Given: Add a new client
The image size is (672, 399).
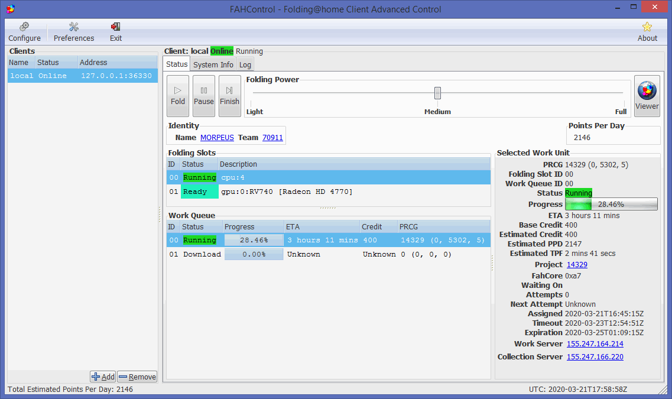Looking at the screenshot, I should click(103, 377).
